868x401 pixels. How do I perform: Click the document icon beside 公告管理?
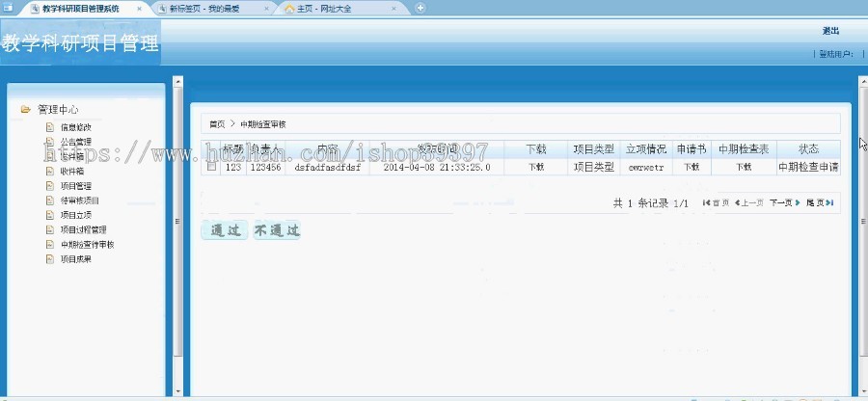click(50, 142)
